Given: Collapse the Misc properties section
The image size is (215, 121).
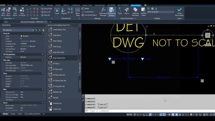Looking at the screenshot, I should tap(42, 89).
